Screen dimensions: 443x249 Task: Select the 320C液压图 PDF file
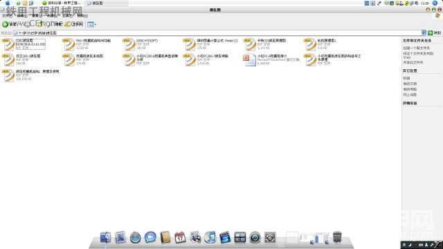tap(24, 44)
